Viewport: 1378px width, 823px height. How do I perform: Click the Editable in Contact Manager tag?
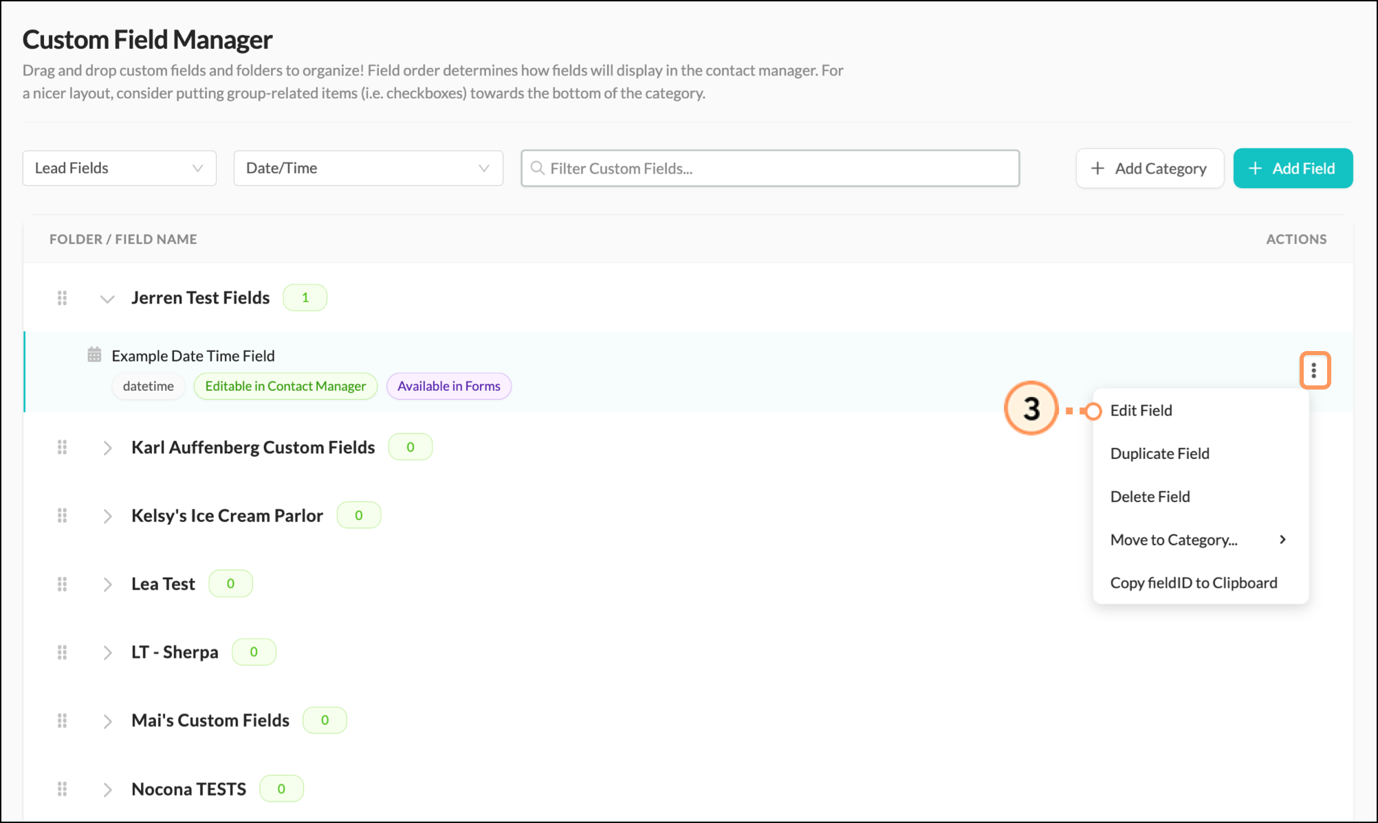[x=285, y=386]
